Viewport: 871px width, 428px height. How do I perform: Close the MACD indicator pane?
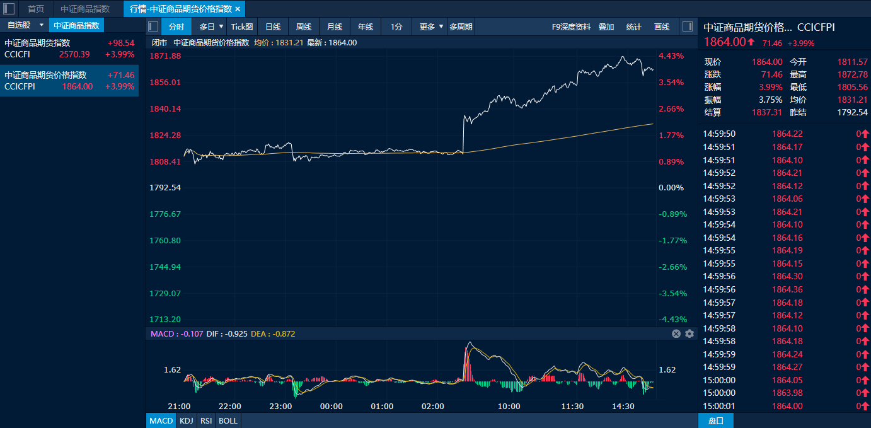(676, 333)
